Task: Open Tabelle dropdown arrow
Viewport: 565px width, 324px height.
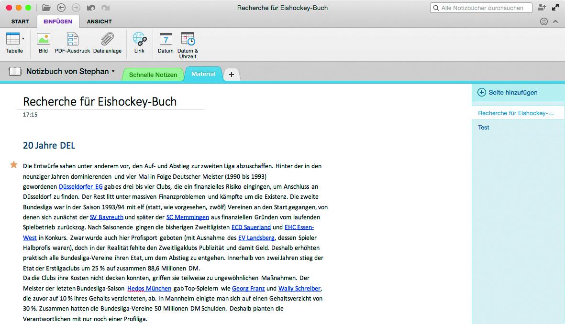Action: (23, 39)
